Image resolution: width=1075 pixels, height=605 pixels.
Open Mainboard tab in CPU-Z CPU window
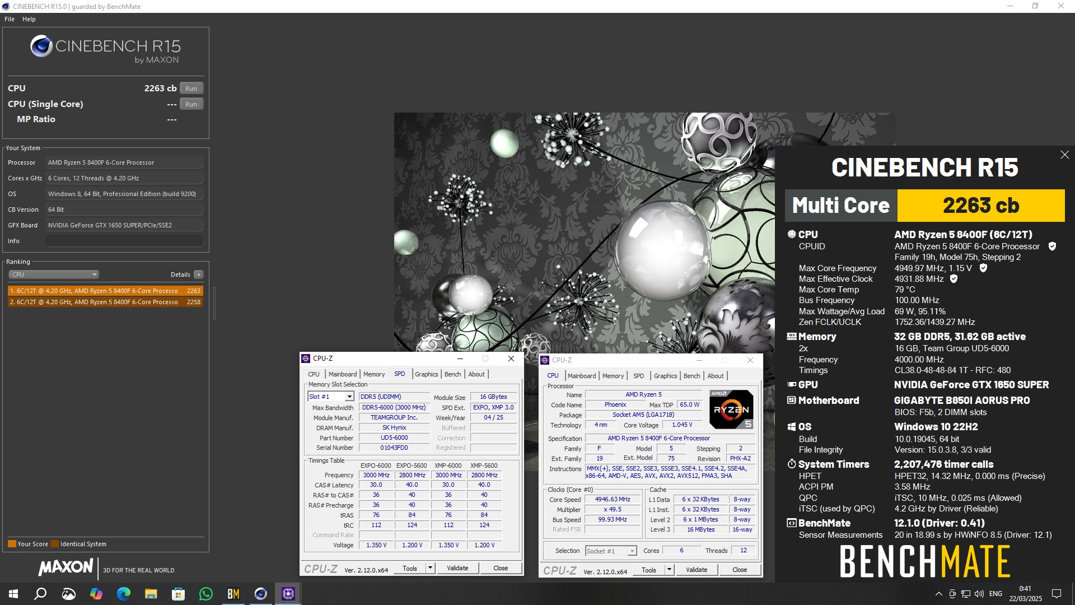coord(582,376)
